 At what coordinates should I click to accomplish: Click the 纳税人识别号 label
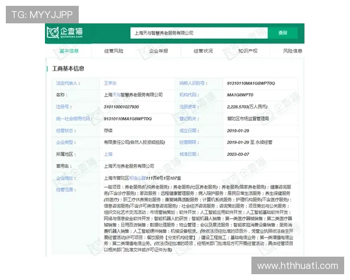click(193, 83)
